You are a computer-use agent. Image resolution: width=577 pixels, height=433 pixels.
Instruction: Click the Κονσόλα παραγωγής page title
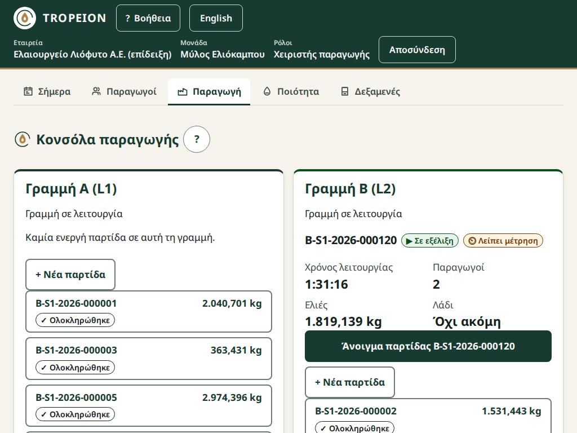tap(108, 140)
